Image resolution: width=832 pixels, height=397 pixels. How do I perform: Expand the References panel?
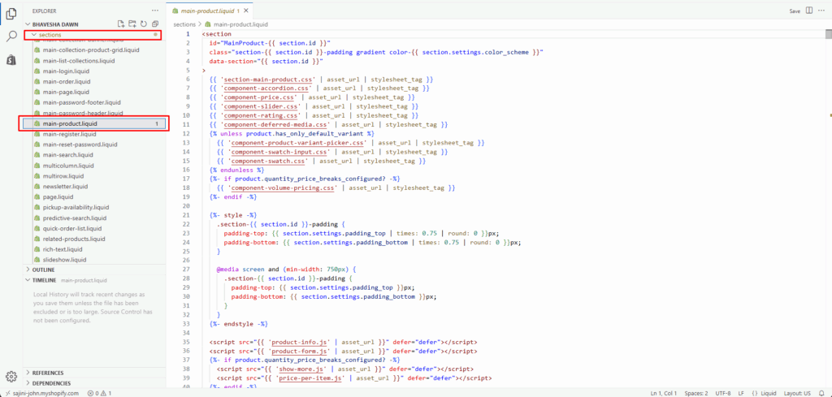click(47, 373)
